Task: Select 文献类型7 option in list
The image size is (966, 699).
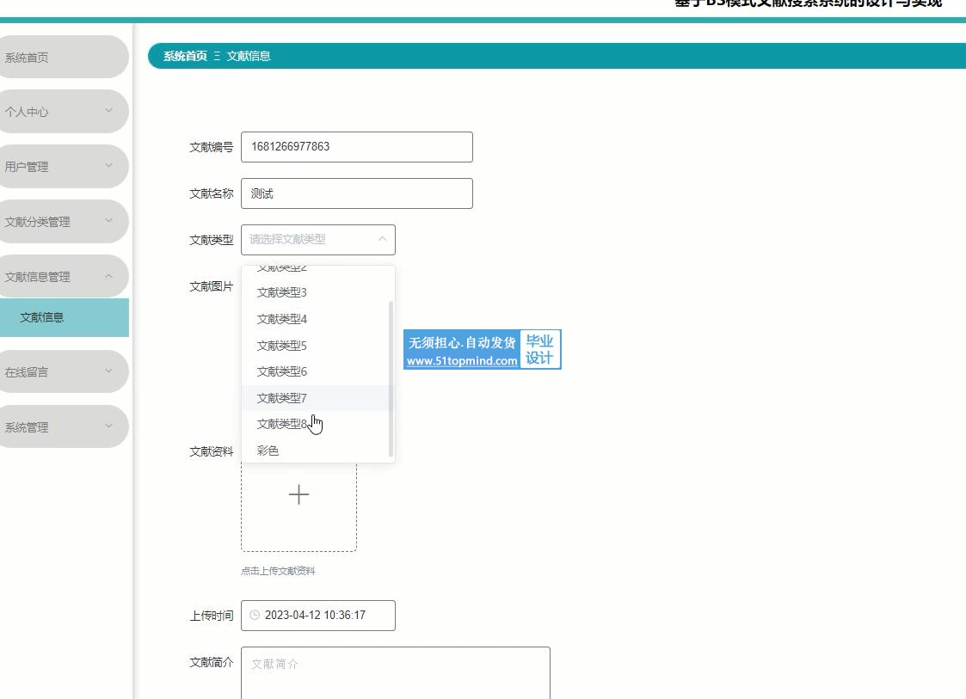Action: (x=282, y=398)
